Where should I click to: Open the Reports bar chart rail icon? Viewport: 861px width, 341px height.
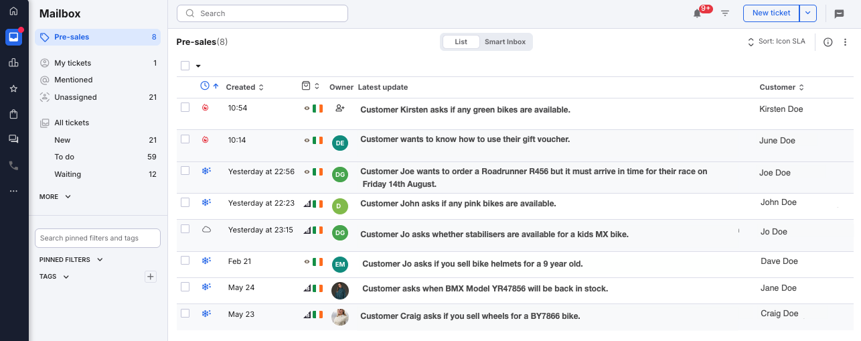pyautogui.click(x=13, y=62)
